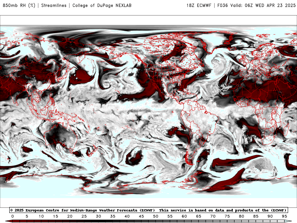Click the "75" label on the color scale
The image size is (297, 223).
(227, 216)
